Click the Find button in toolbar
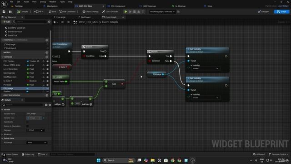Image resolution: width=291 pixels, height=164 pixels. [52, 12]
